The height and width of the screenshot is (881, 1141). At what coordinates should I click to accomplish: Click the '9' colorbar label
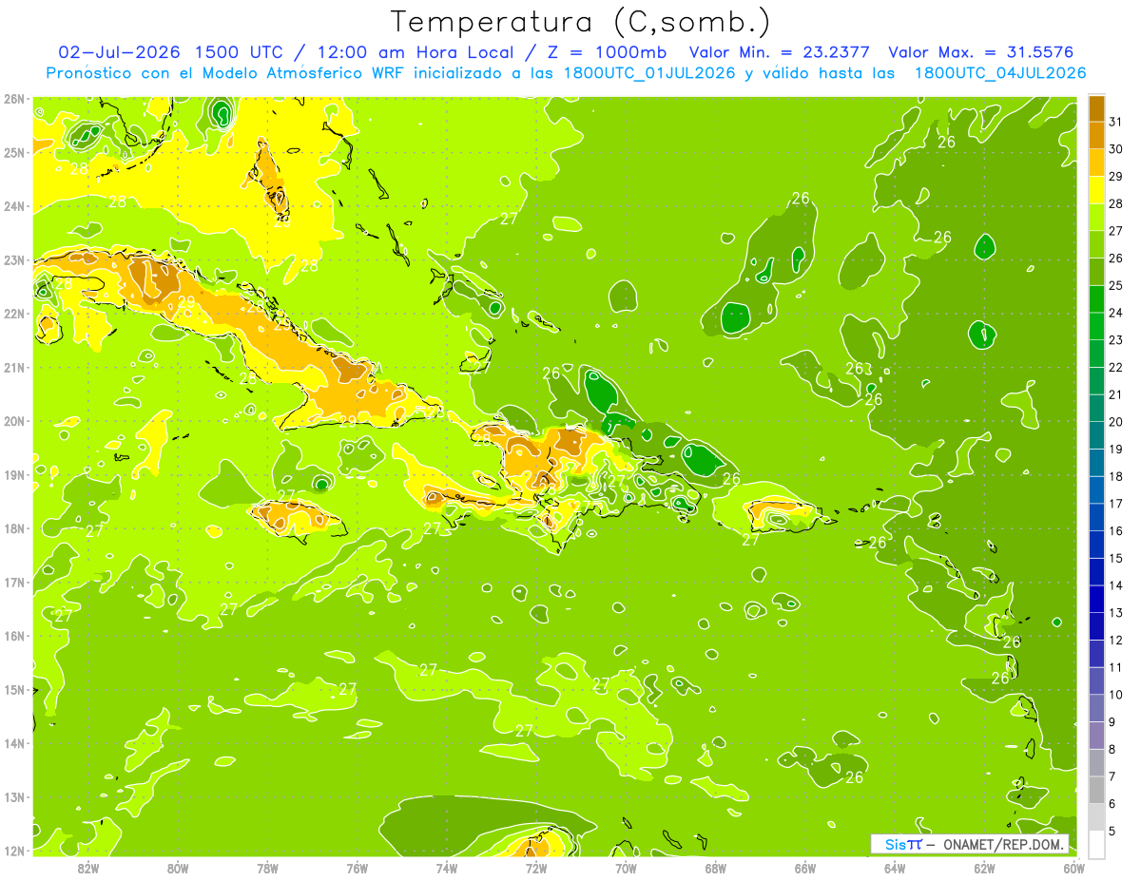(1113, 721)
